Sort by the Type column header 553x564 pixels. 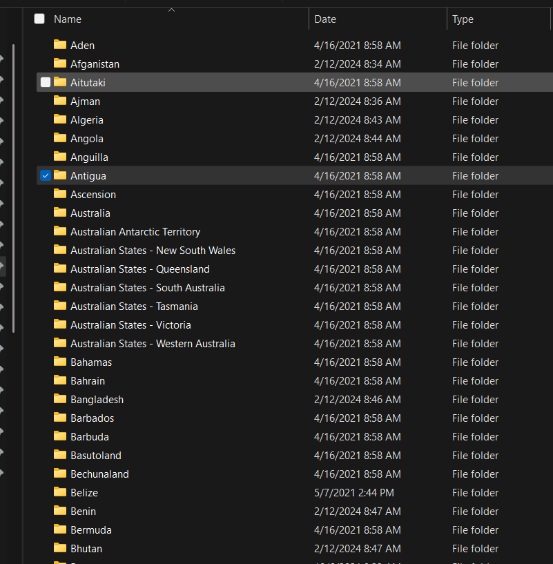(x=463, y=19)
